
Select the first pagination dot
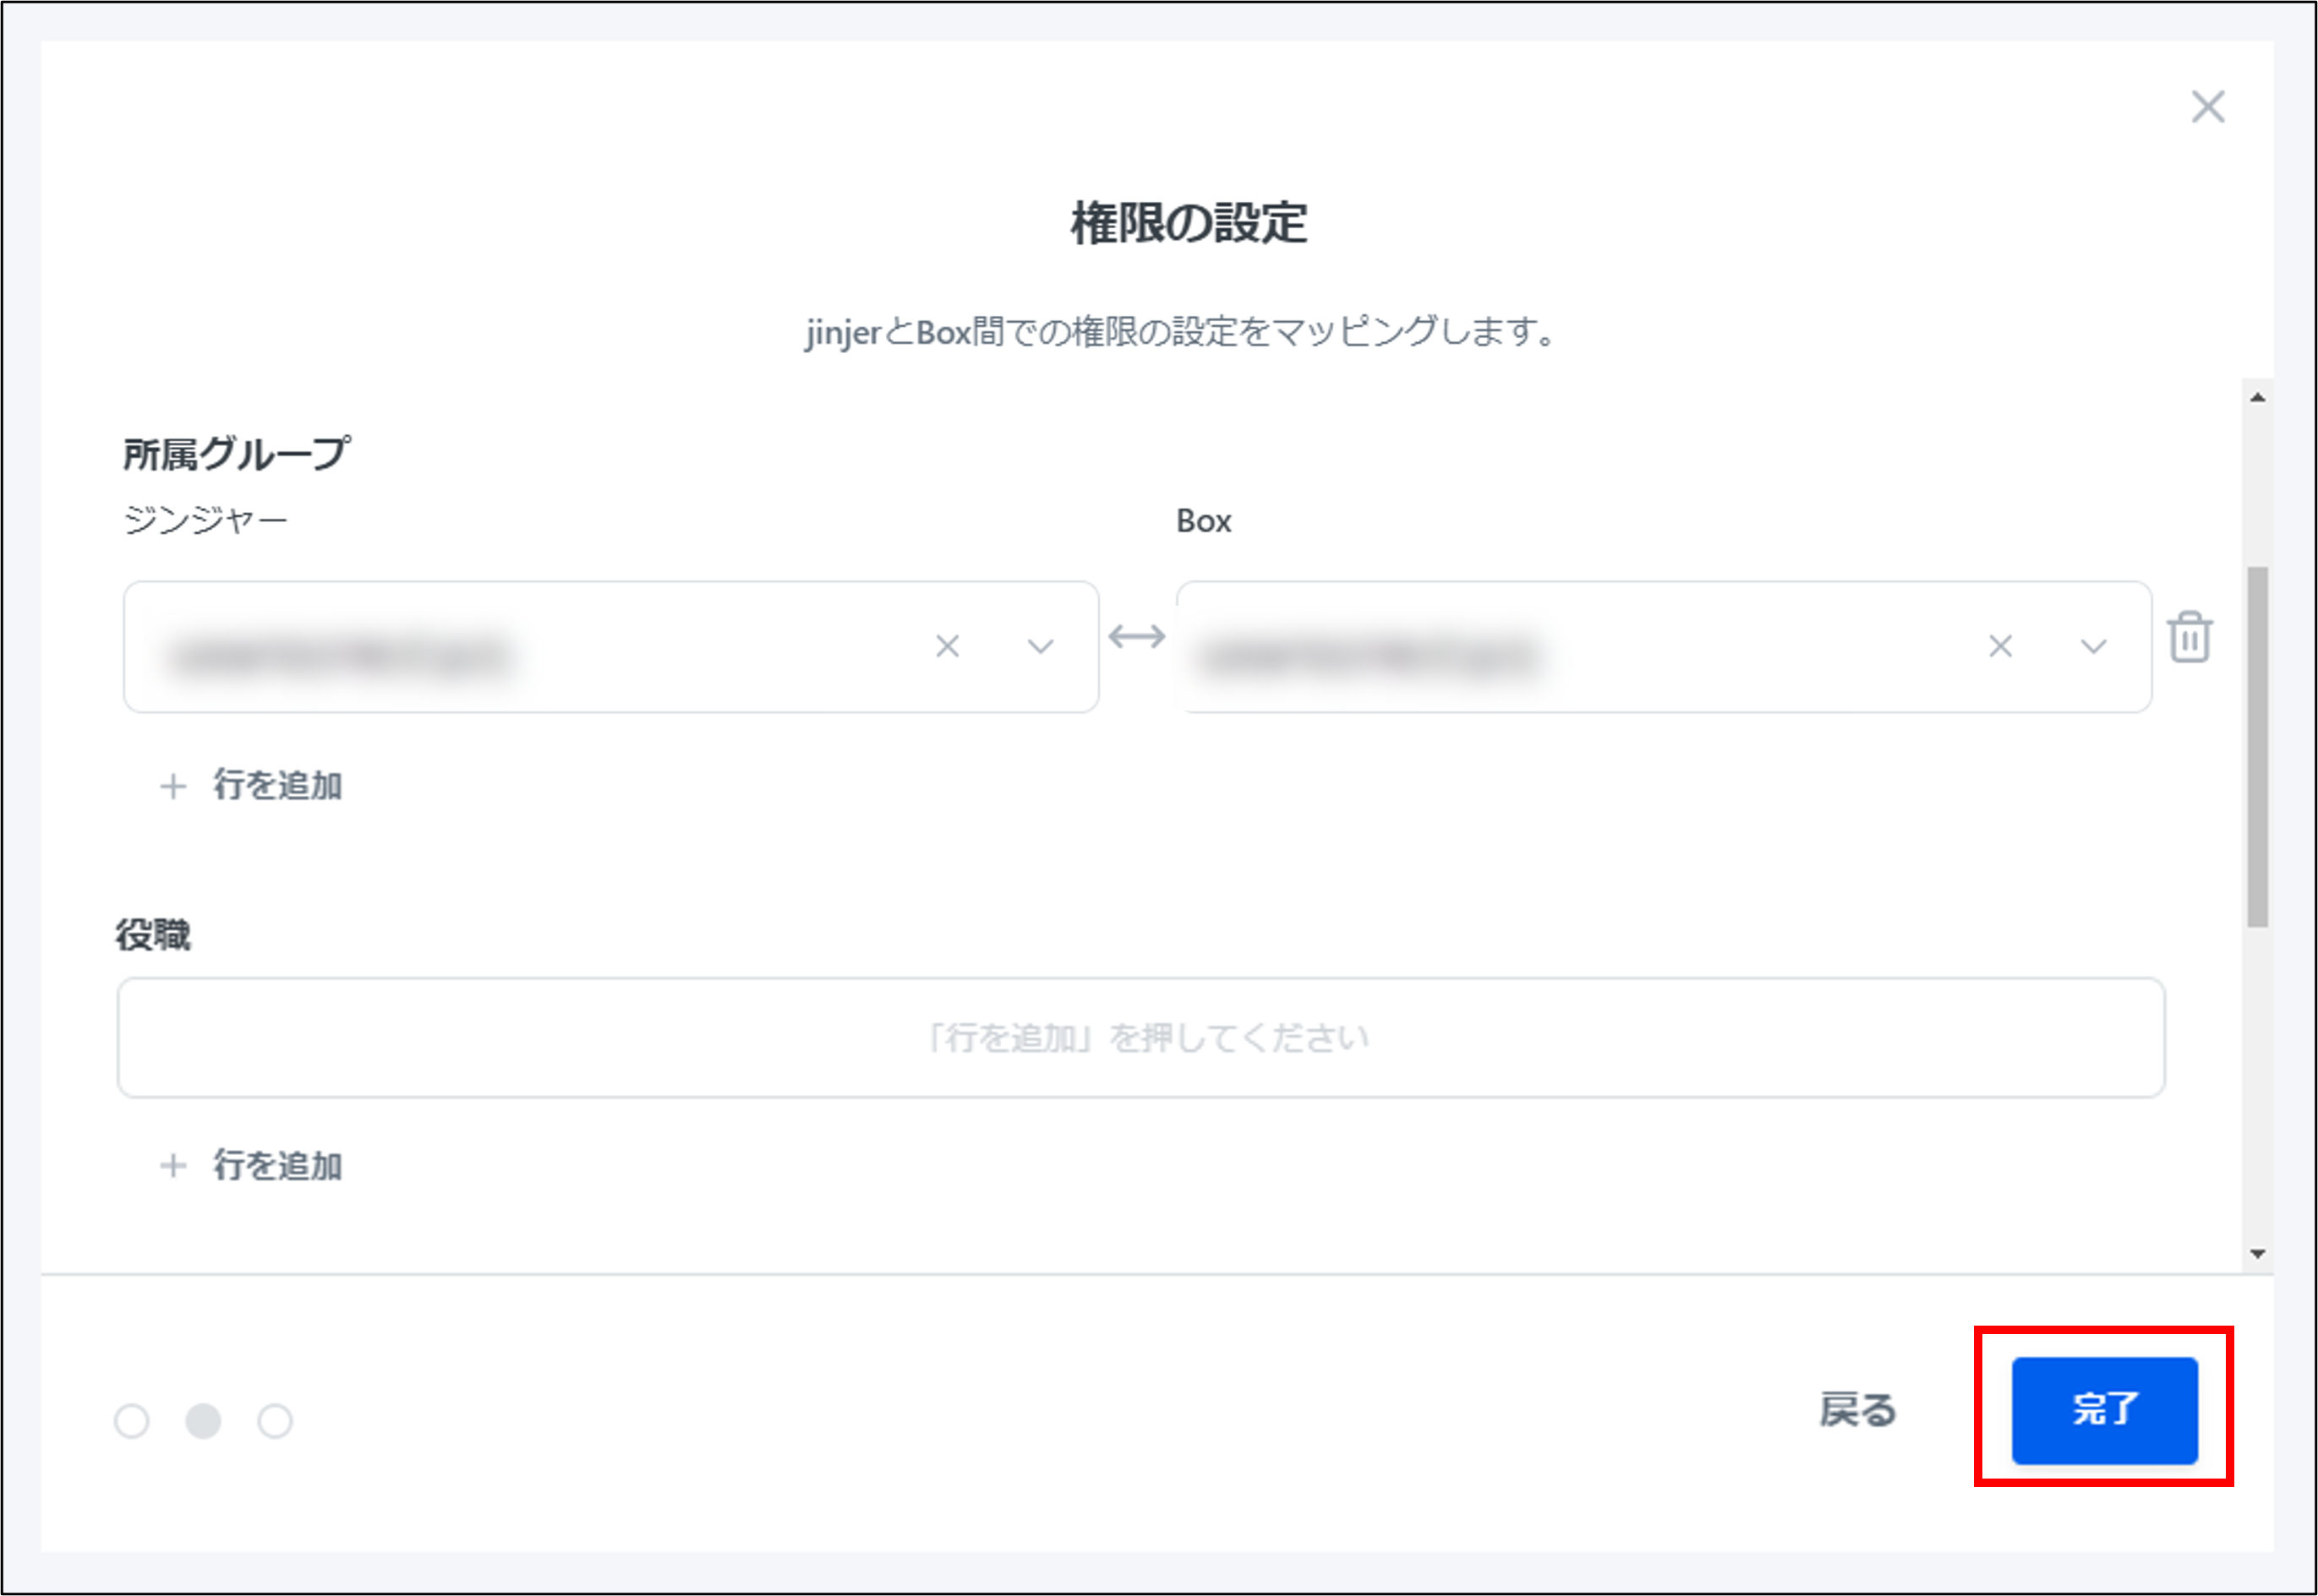click(132, 1420)
